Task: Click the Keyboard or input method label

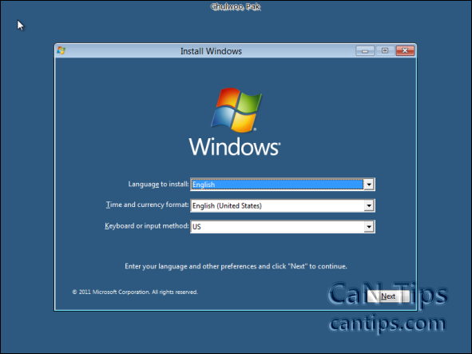Action: tap(147, 226)
